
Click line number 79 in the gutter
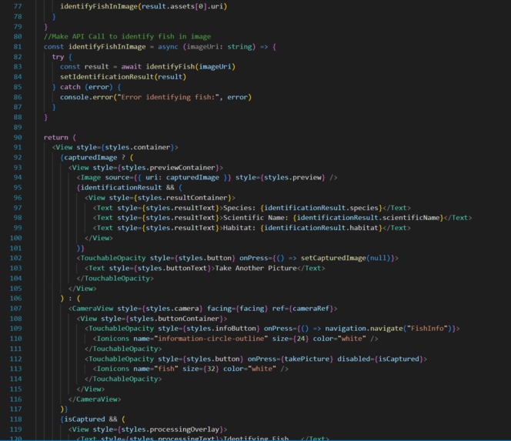(x=18, y=26)
